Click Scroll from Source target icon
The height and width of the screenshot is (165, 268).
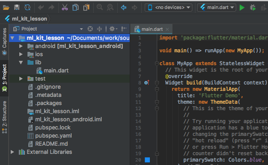click(x=90, y=29)
